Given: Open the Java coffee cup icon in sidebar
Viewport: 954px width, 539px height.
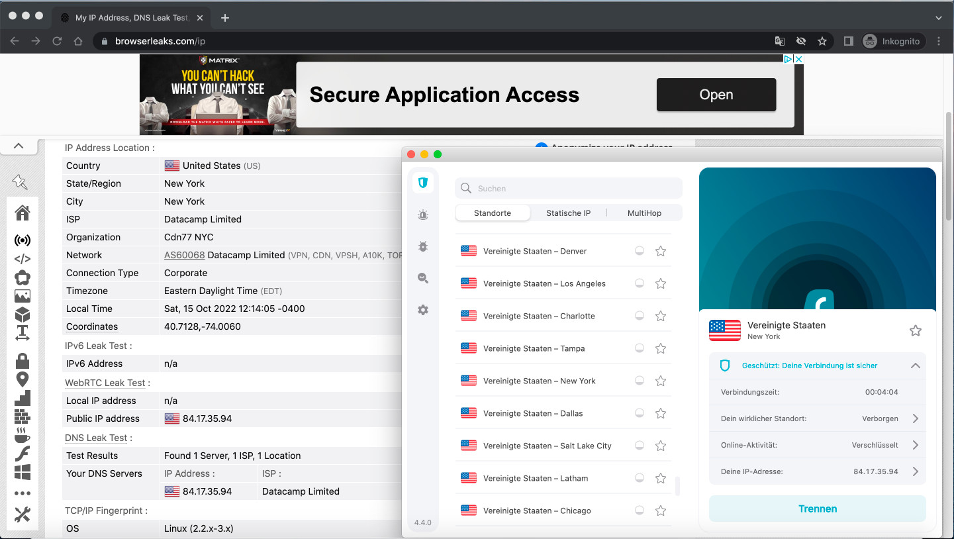Looking at the screenshot, I should (23, 435).
